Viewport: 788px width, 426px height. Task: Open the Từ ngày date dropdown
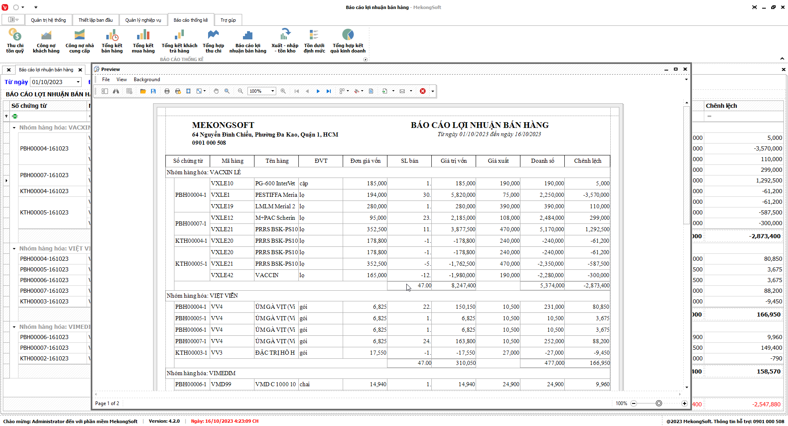point(78,82)
